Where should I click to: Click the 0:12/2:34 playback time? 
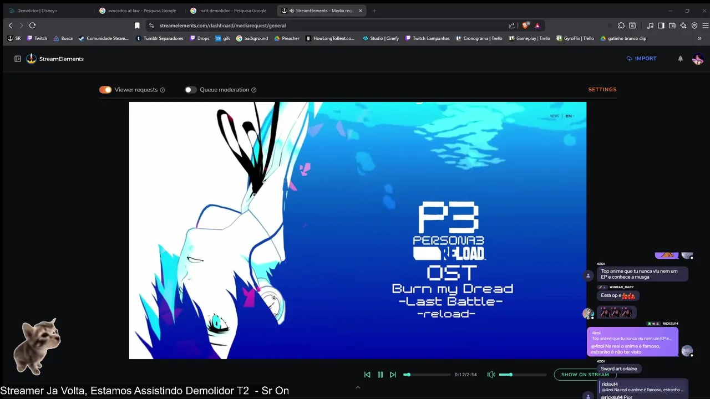click(x=465, y=375)
